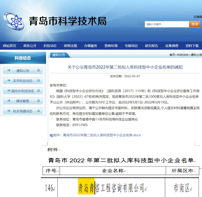This screenshot has height=197, width=202.
Task: Open the 政务公开 navigation menu item
Action: (30, 46)
